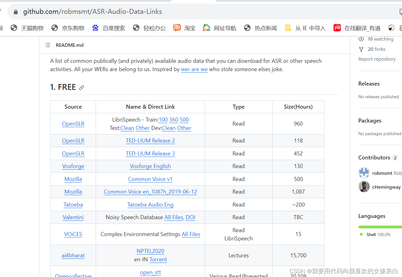Open OpenSLR link in TED-LIUM Release 3 row
Screen dimensions: 402x277
click(x=73, y=154)
